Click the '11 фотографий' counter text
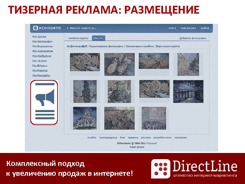The image size is (245, 184). (77, 46)
